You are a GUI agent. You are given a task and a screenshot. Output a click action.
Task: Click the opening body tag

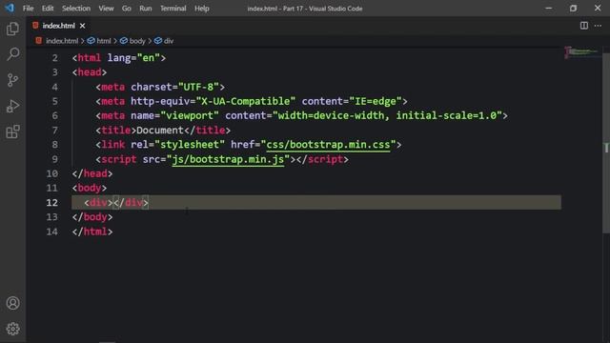pyautogui.click(x=90, y=189)
